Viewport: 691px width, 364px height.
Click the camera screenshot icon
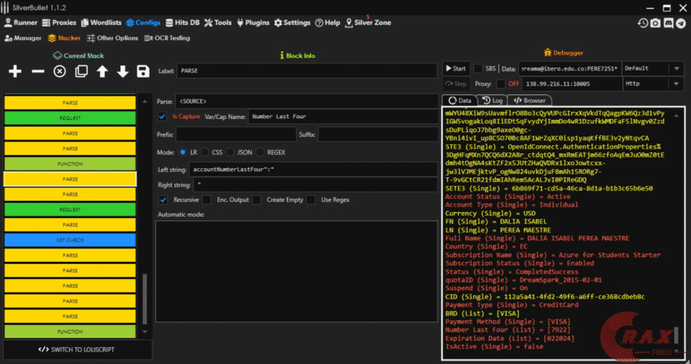coord(655,23)
